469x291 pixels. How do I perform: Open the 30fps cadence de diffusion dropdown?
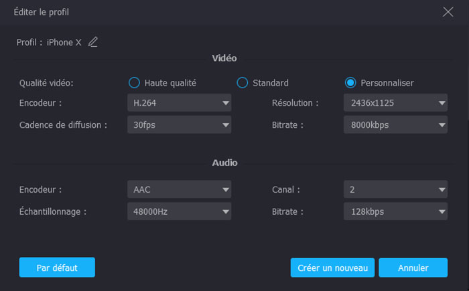[179, 124]
